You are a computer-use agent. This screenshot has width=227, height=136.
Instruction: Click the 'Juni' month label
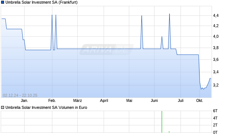coord(155,100)
